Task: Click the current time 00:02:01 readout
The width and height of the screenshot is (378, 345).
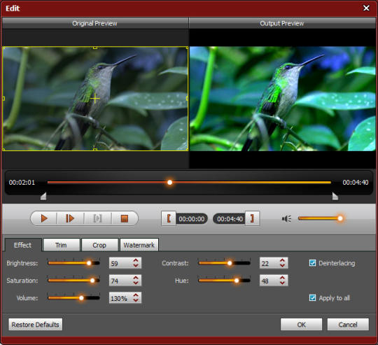Action: (x=22, y=183)
